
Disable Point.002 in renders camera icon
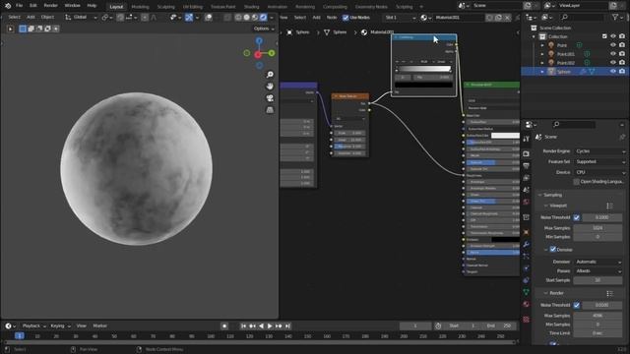click(x=622, y=63)
